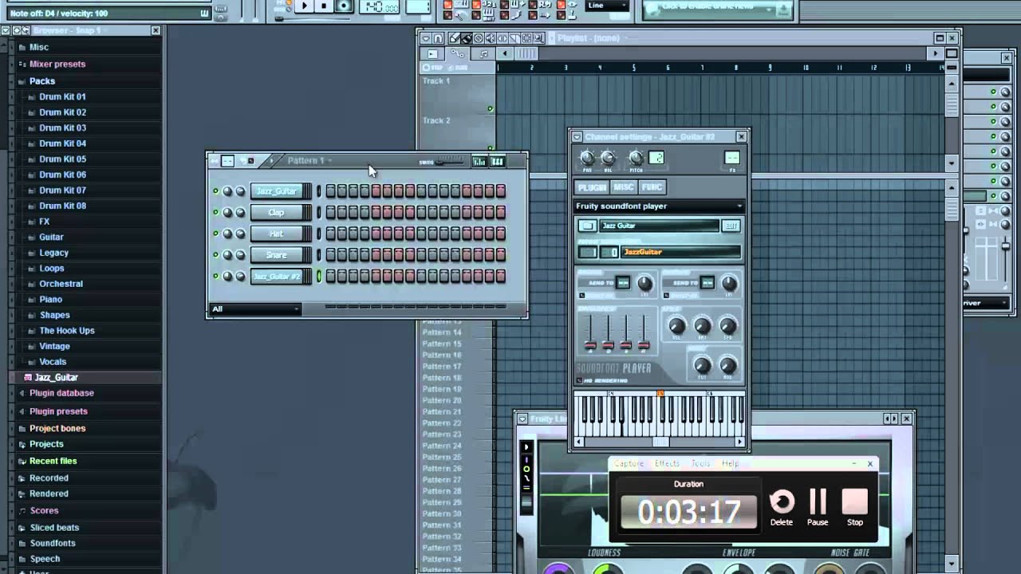Select the slip tool in Playlist toolbar

pyautogui.click(x=503, y=38)
